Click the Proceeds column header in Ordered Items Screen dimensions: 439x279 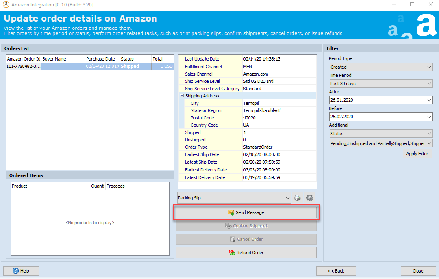(x=137, y=186)
